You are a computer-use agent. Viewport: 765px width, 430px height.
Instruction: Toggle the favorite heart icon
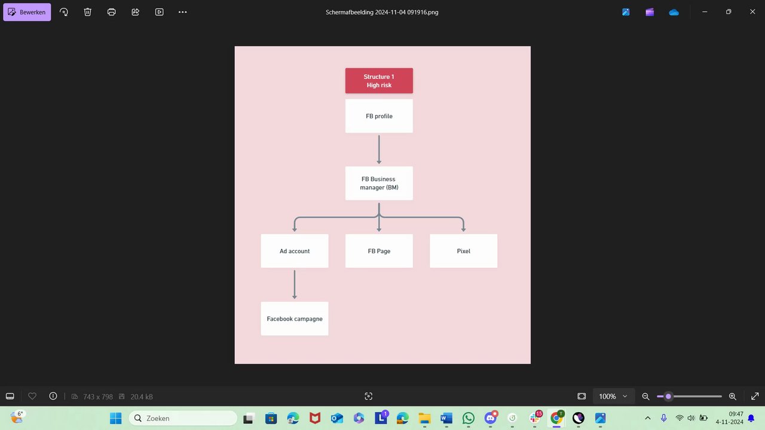pyautogui.click(x=33, y=396)
